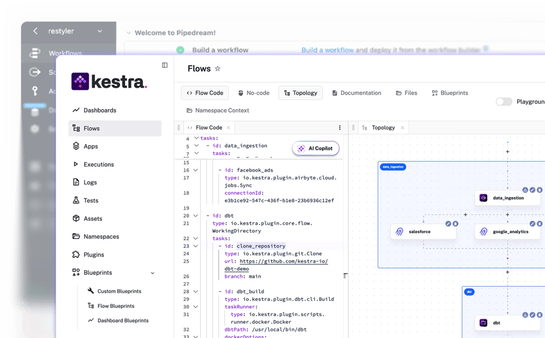Open the restyler workspace dropdown
Image resolution: width=545 pixels, height=338 pixels.
99,31
